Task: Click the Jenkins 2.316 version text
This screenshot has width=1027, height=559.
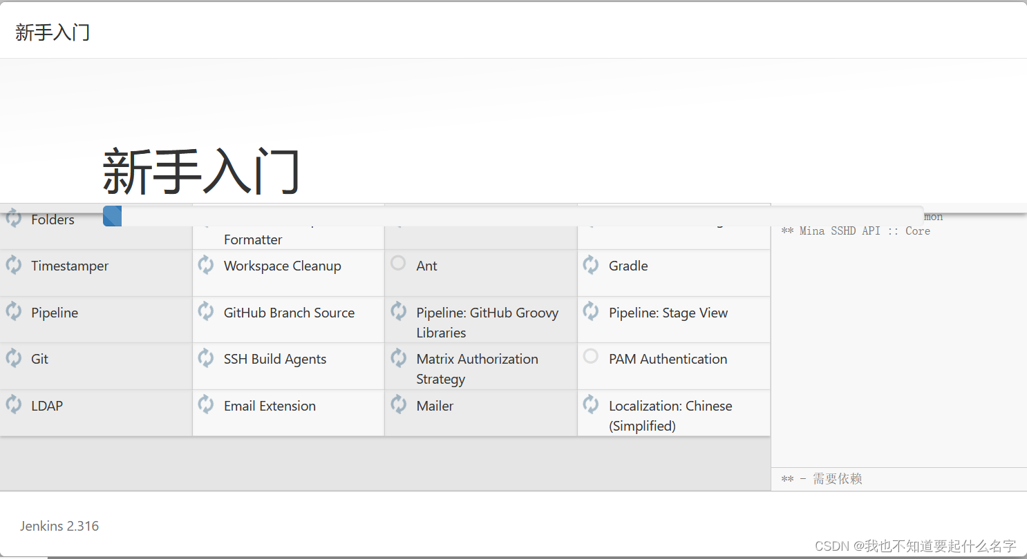Action: point(59,526)
